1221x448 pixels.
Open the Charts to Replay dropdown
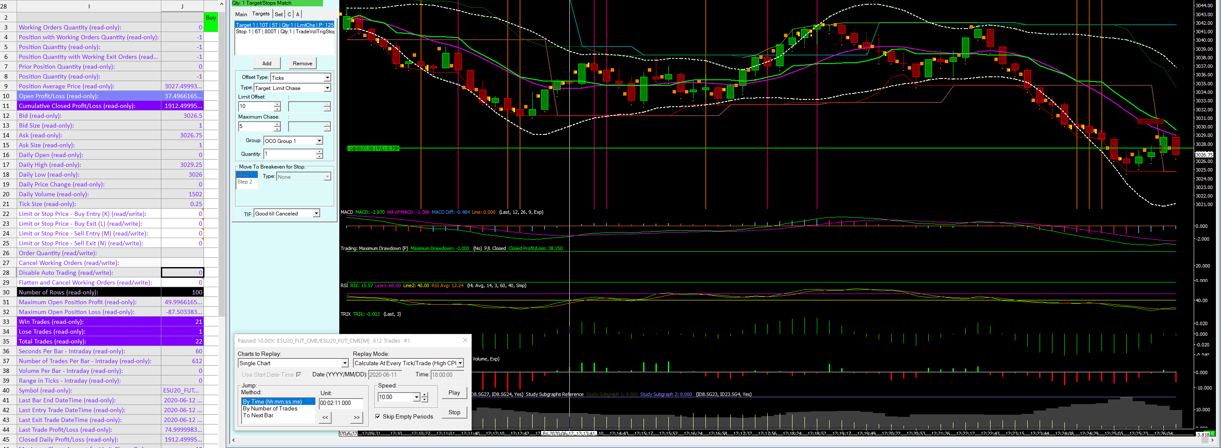click(x=293, y=363)
